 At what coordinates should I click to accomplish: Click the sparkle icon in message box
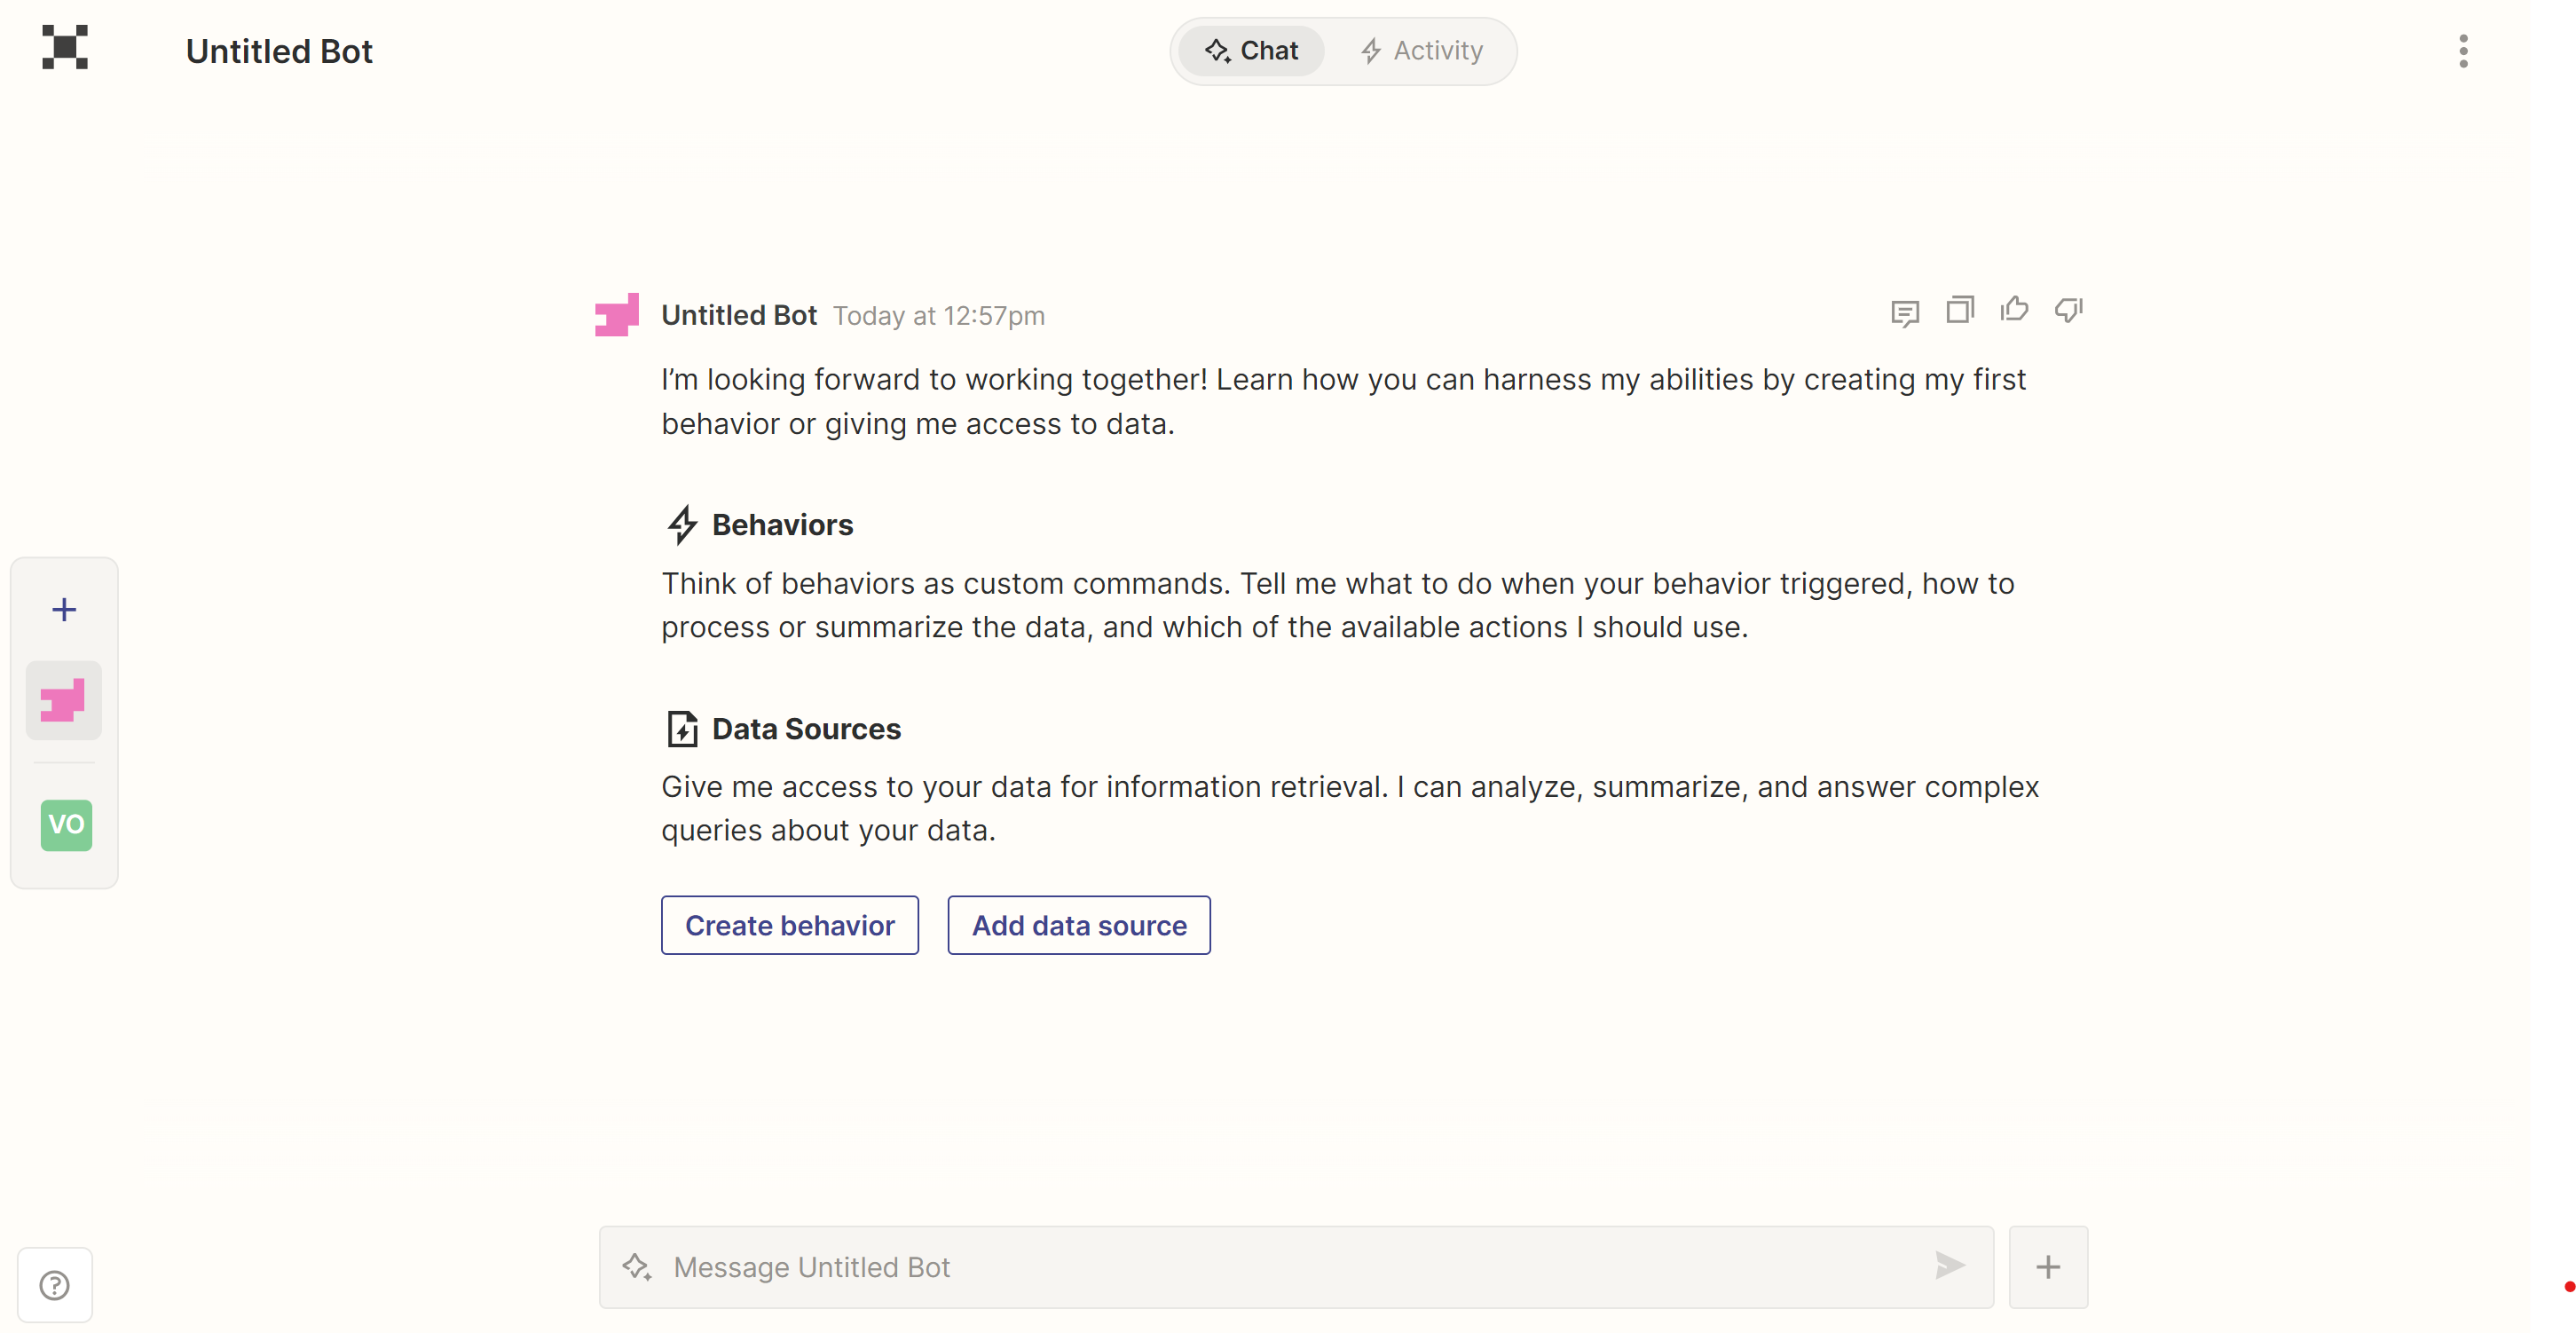(637, 1267)
